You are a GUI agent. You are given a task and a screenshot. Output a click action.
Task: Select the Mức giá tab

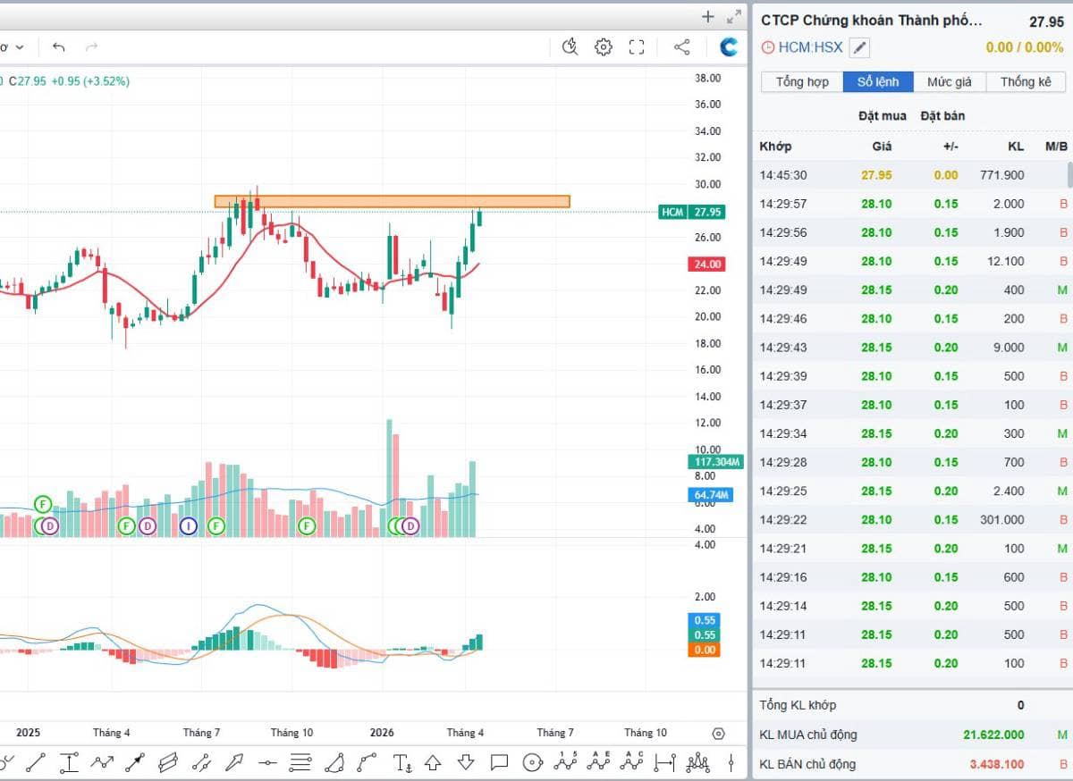950,82
